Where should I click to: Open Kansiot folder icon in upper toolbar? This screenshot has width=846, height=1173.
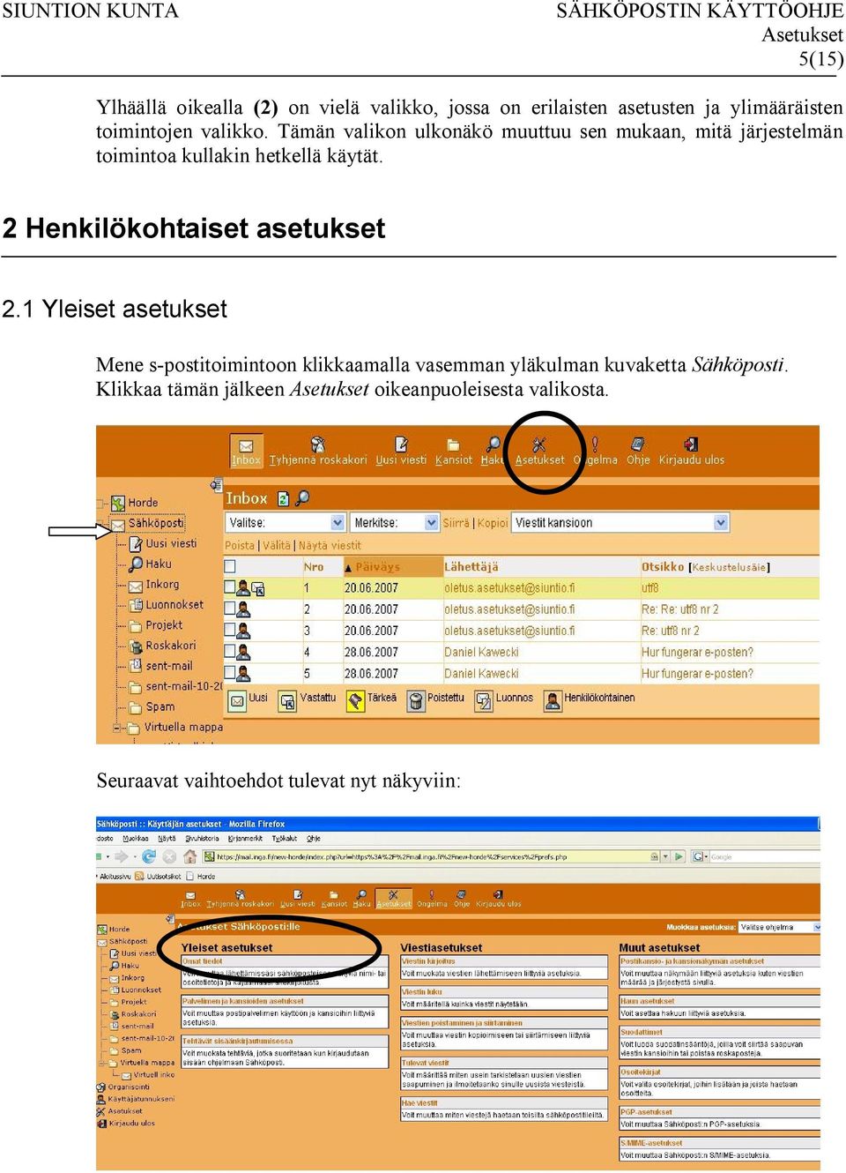453,445
